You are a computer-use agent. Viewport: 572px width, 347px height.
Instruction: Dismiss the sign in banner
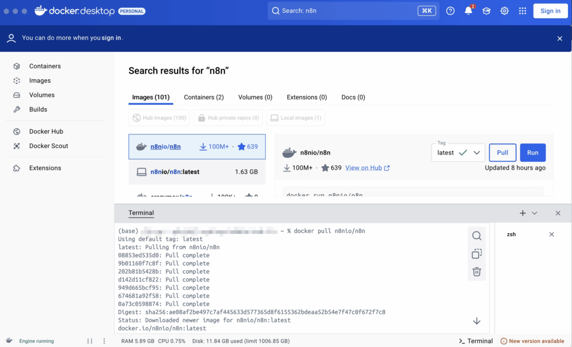[560, 38]
